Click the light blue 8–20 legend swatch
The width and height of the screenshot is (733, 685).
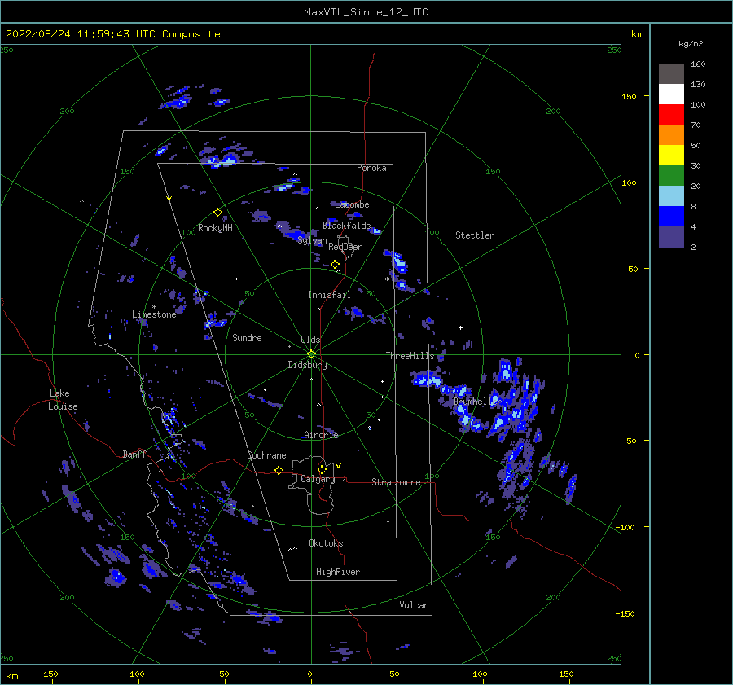coord(671,196)
